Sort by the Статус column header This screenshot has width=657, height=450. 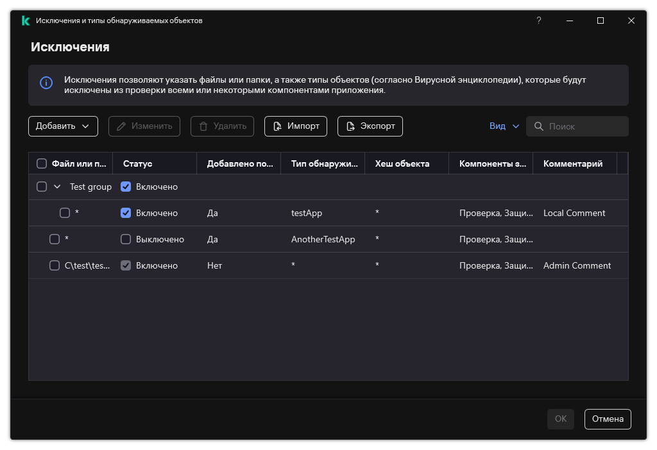pyautogui.click(x=137, y=163)
